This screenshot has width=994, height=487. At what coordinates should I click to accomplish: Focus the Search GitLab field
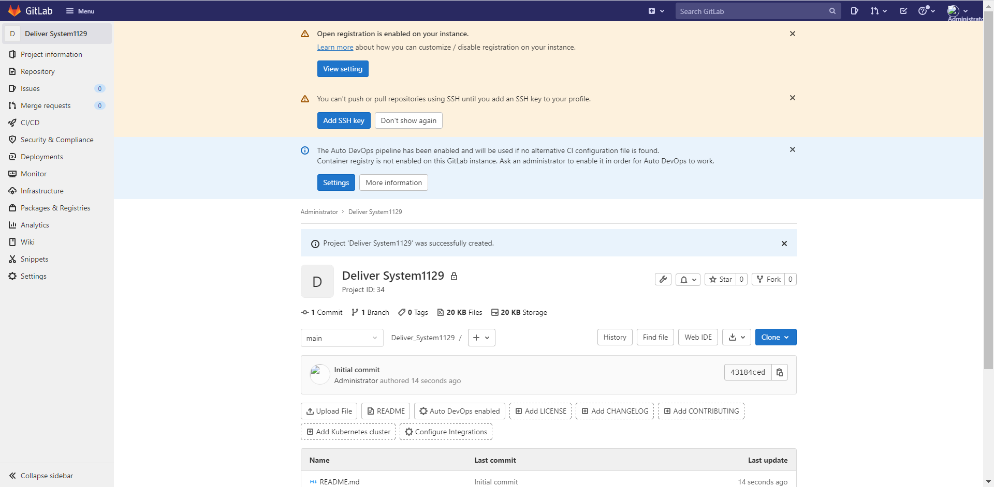[758, 11]
